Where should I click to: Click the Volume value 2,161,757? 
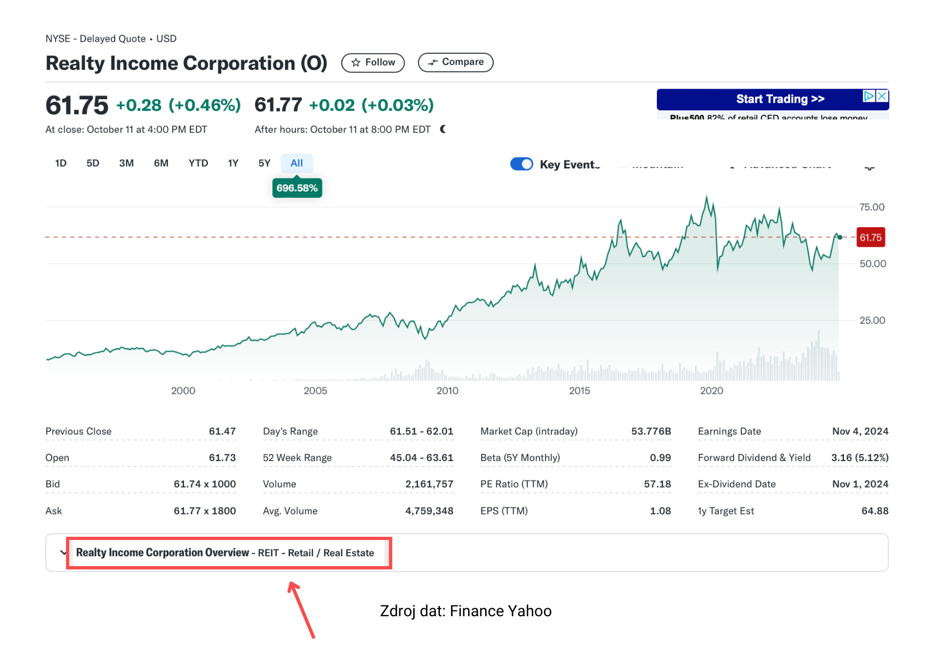coord(429,484)
